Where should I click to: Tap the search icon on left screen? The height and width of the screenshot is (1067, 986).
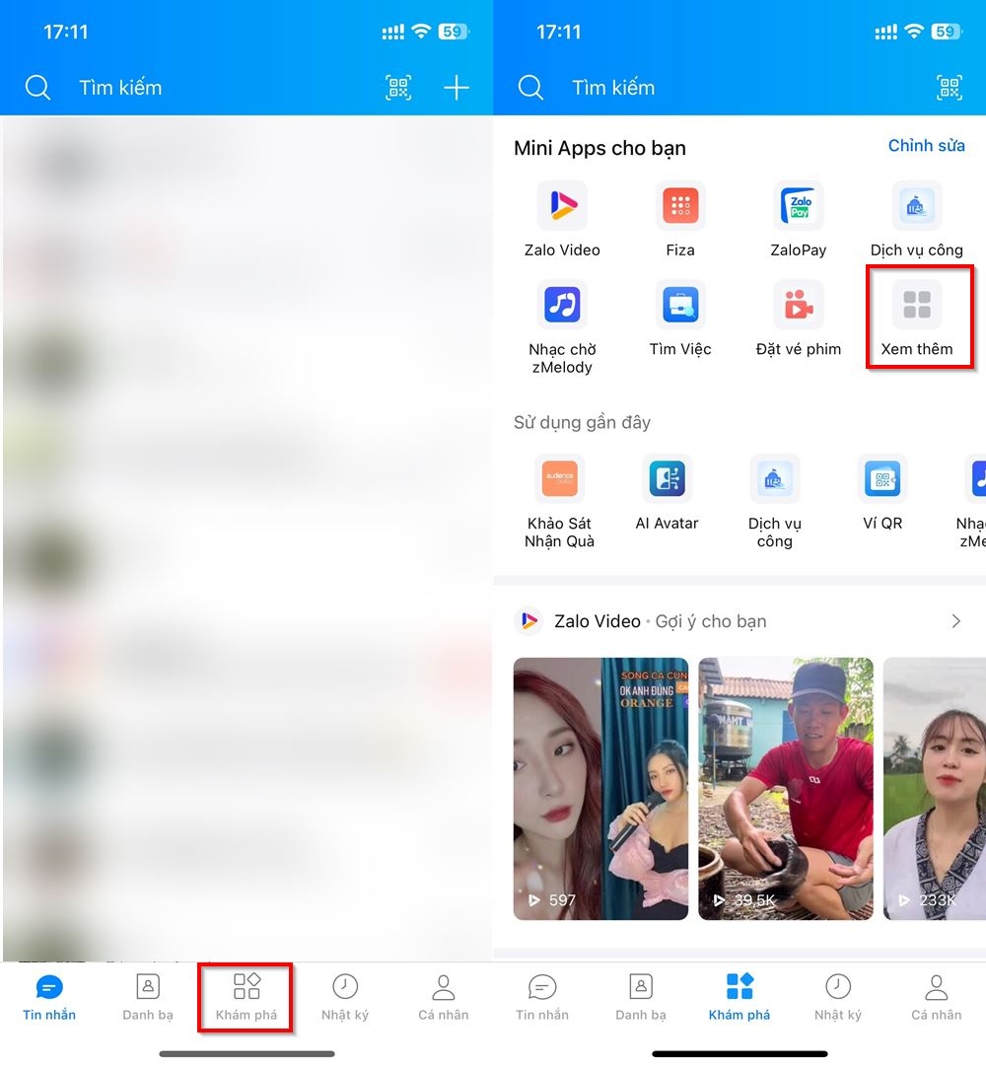[x=37, y=88]
